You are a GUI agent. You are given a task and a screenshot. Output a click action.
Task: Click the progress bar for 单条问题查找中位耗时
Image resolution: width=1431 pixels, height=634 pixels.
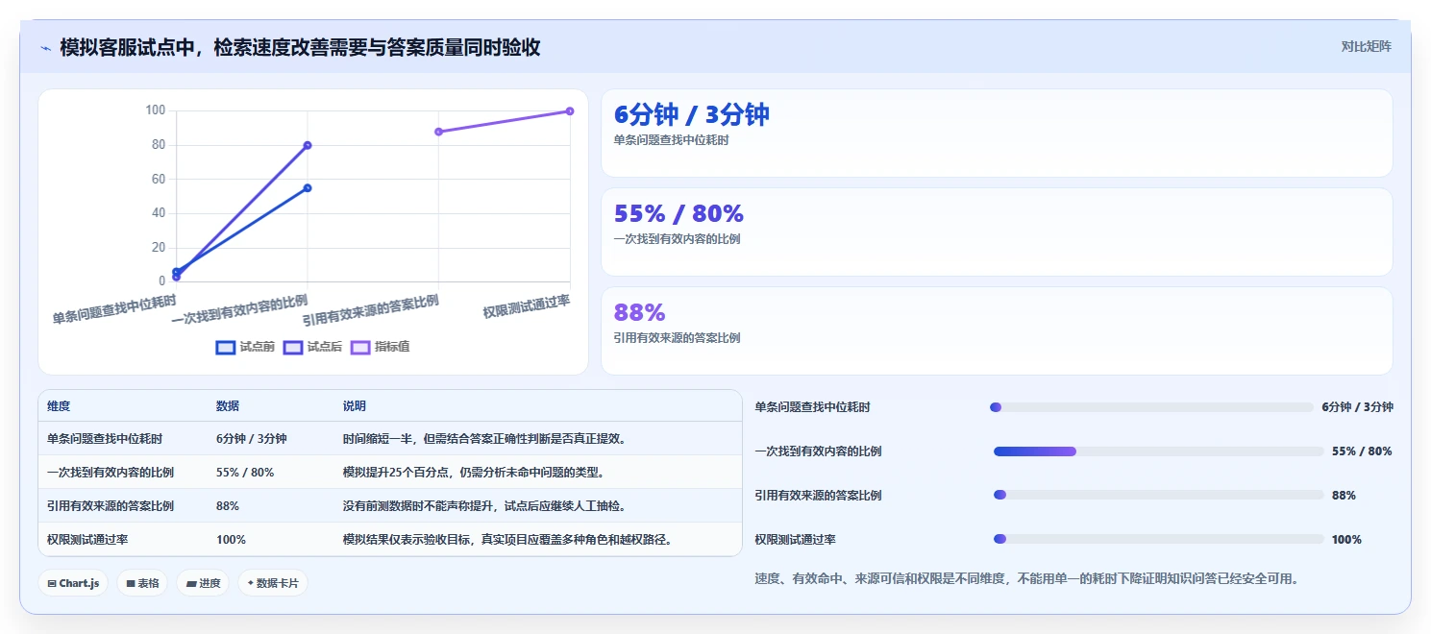coord(1151,407)
